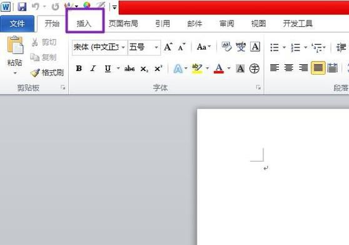The height and width of the screenshot is (245, 349).
Task: Select the 格式刷 (Format Painter) tool
Action: 47,72
